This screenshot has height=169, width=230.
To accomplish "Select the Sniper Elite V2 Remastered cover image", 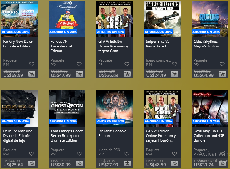I will (x=162, y=19).
